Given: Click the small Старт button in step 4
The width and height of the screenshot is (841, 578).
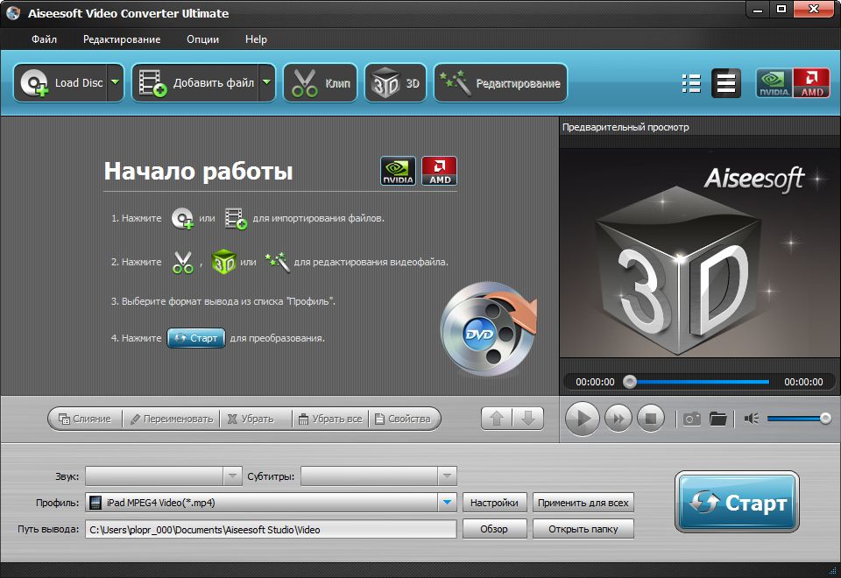Looking at the screenshot, I should (x=196, y=338).
